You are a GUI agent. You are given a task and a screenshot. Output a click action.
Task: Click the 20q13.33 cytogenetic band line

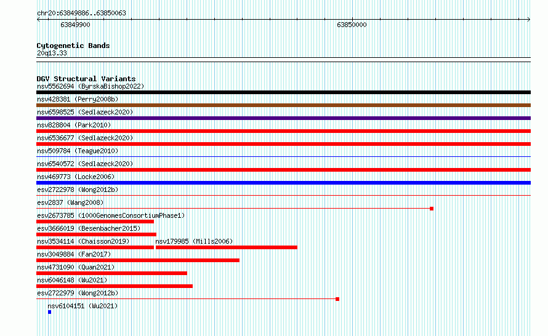[x=283, y=60]
